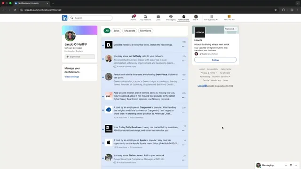301x169 pixels.
Task: Click the Deloitte logo thumbnail
Action: pos(109,45)
